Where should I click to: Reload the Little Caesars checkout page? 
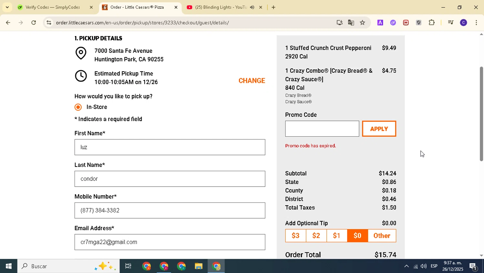coord(34,23)
